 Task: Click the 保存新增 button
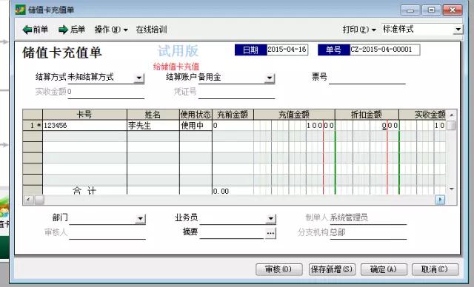[332, 269]
